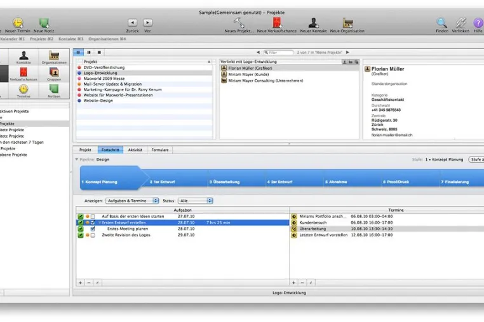
Task: Open Kontakte in the sidebar grid
Action: [24, 57]
